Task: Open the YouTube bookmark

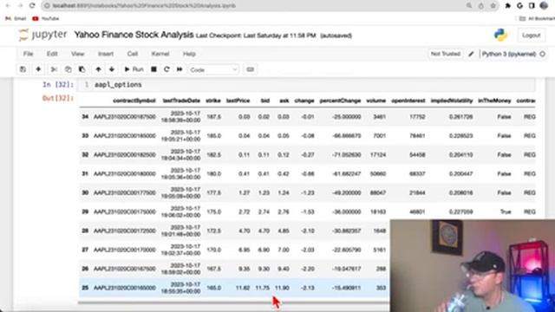Action: click(45, 18)
